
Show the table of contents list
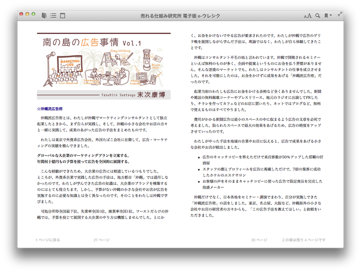pos(53,16)
